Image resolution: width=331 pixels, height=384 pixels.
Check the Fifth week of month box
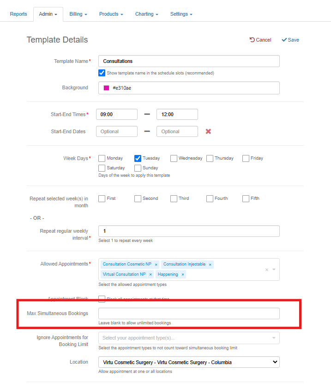click(x=246, y=198)
